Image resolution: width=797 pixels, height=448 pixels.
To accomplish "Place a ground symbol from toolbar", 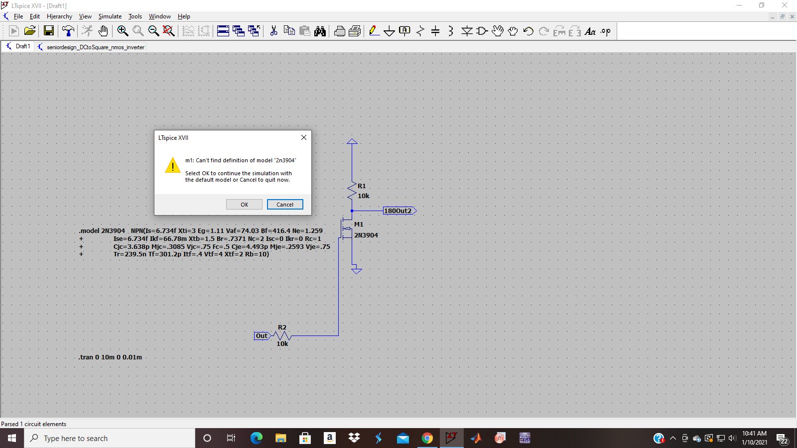I will coord(390,31).
